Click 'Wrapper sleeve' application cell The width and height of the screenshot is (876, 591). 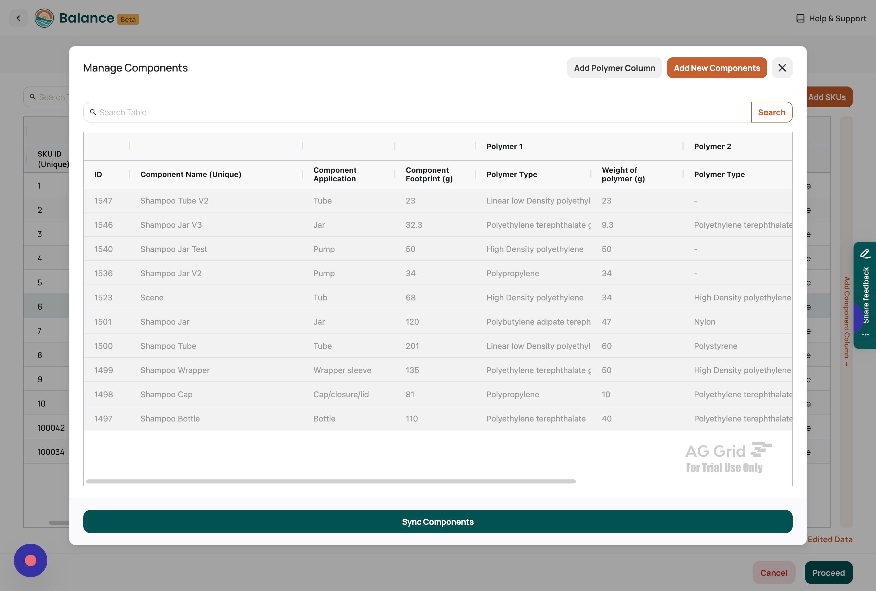[x=342, y=370]
